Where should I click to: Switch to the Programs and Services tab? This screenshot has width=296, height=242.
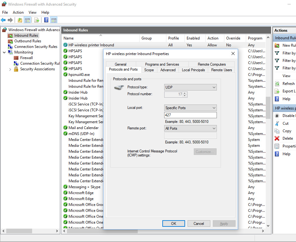coord(162,64)
